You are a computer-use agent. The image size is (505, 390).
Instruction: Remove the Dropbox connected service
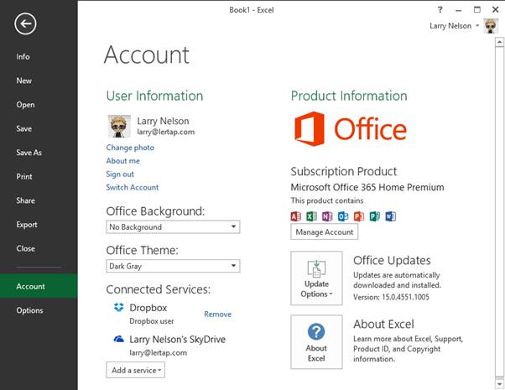(x=217, y=315)
